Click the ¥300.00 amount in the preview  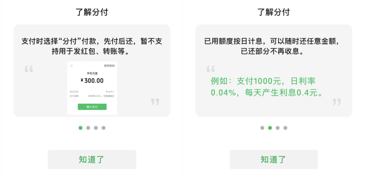click(92, 81)
